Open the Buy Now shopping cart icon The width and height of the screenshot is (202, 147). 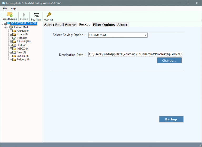36,15
